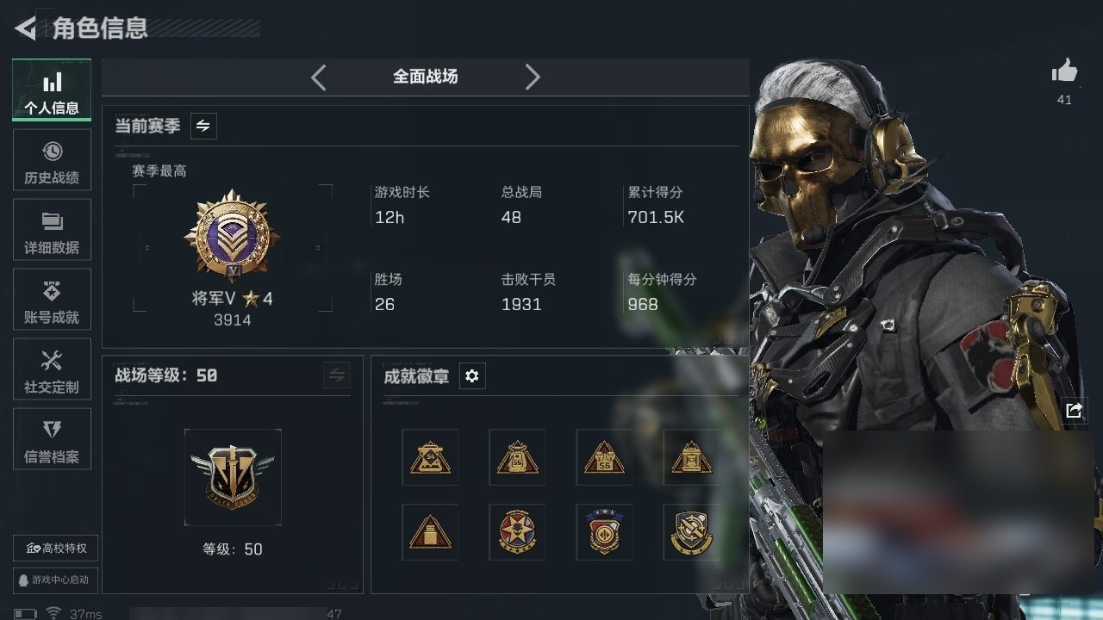
Task: Open the 社交定制 social customization section
Action: (52, 369)
